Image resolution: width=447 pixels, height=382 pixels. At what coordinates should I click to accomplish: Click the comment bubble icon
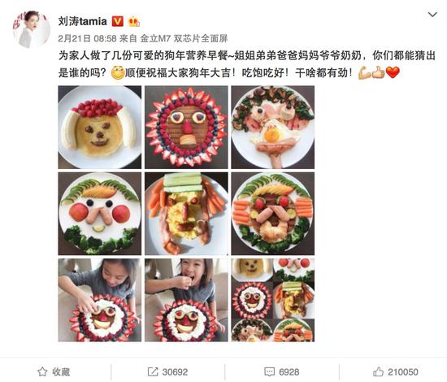(x=269, y=371)
